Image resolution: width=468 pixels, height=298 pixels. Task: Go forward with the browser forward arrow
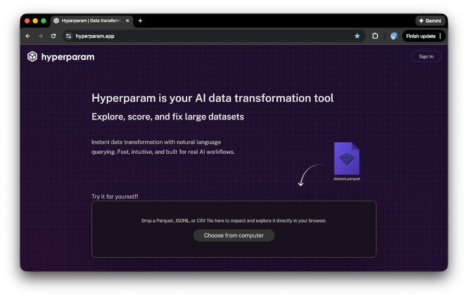coord(40,36)
